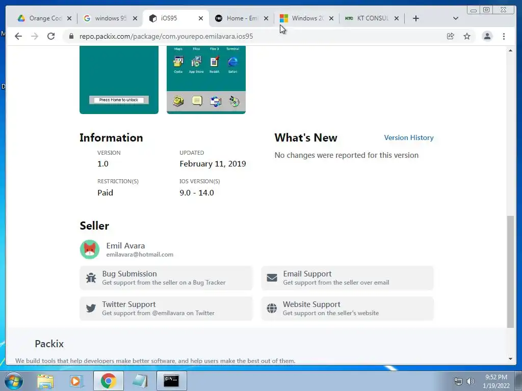The height and width of the screenshot is (391, 522).
Task: Close the KT CONSUL tab
Action: [x=397, y=18]
